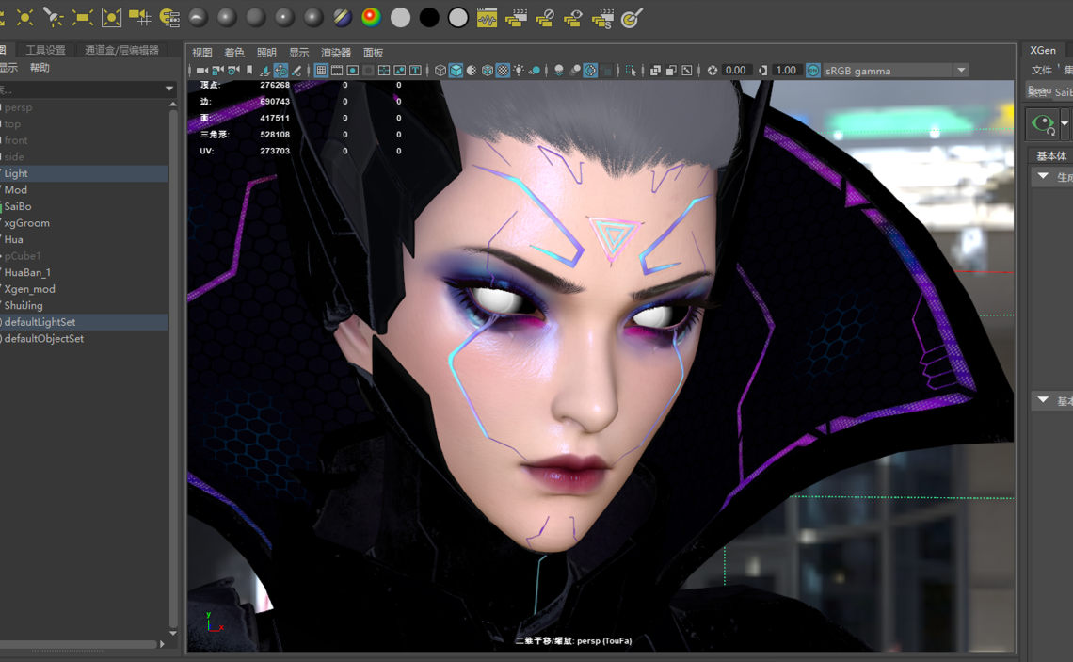The image size is (1073, 662).
Task: Click the grease pencil icon
Action: click(x=296, y=71)
